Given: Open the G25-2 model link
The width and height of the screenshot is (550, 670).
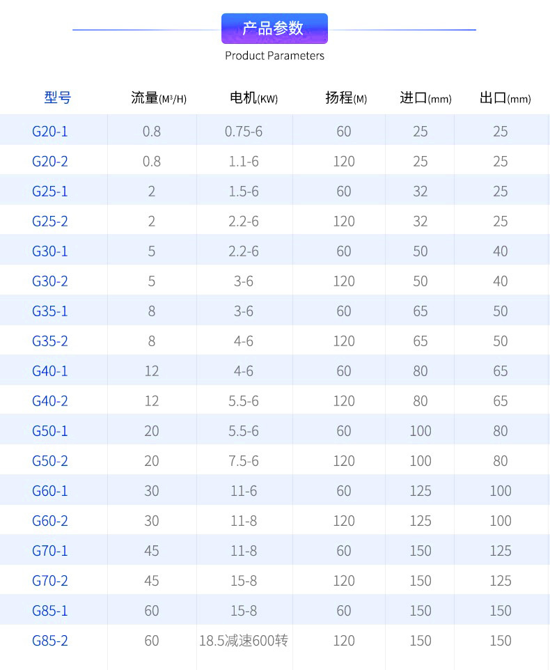Looking at the screenshot, I should pyautogui.click(x=50, y=221).
